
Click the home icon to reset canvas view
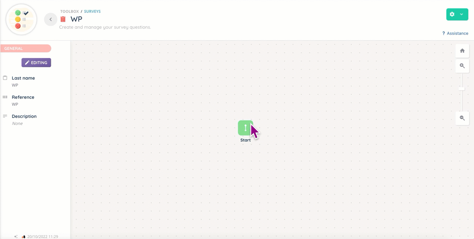click(x=462, y=51)
